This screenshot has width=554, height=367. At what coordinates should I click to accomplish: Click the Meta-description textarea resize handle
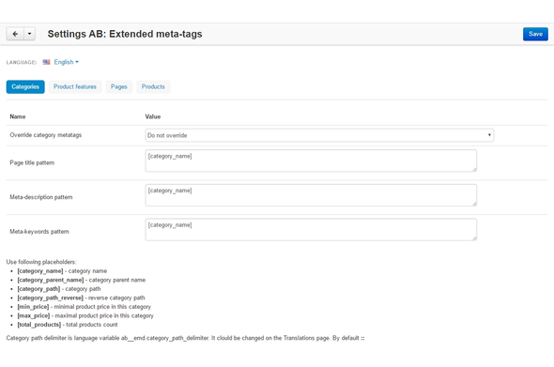pos(474,204)
